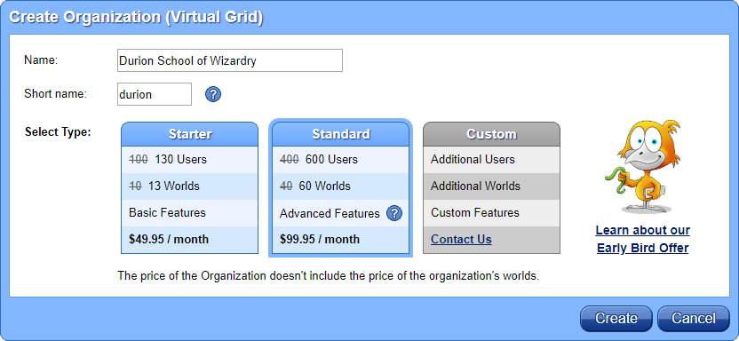Click the 'Additional Users' row
739x341 pixels.
click(x=491, y=160)
